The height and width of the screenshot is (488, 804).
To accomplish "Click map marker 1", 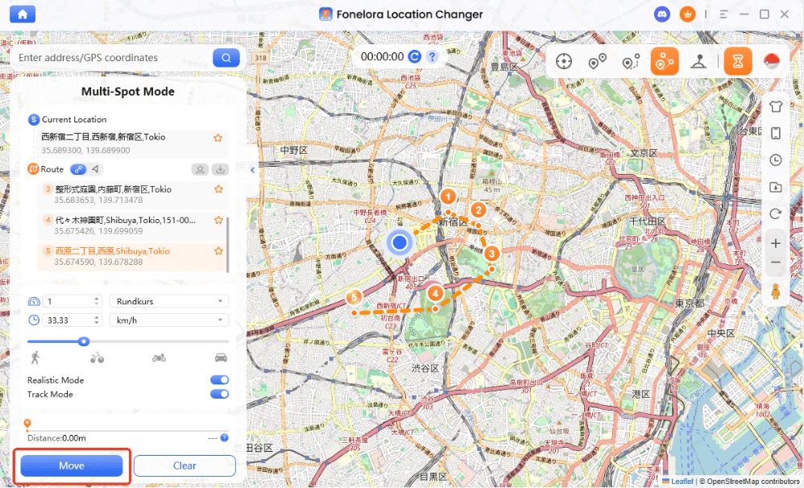I will pyautogui.click(x=448, y=196).
